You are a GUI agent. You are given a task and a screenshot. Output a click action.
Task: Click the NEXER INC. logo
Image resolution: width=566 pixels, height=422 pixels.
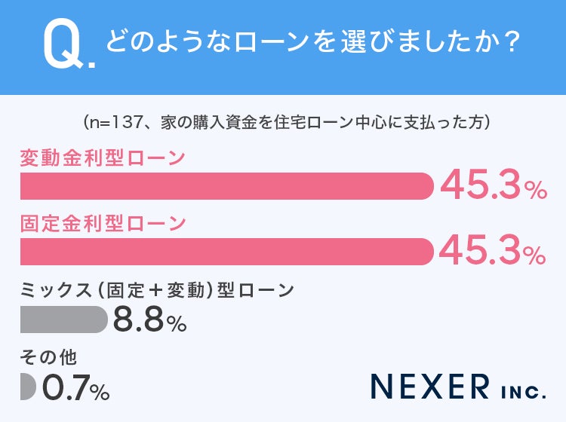(x=458, y=387)
